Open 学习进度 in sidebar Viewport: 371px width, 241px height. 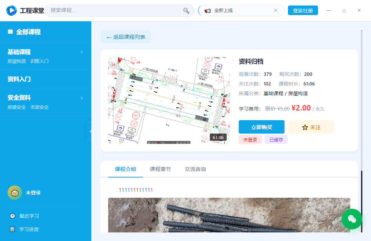[29, 229]
